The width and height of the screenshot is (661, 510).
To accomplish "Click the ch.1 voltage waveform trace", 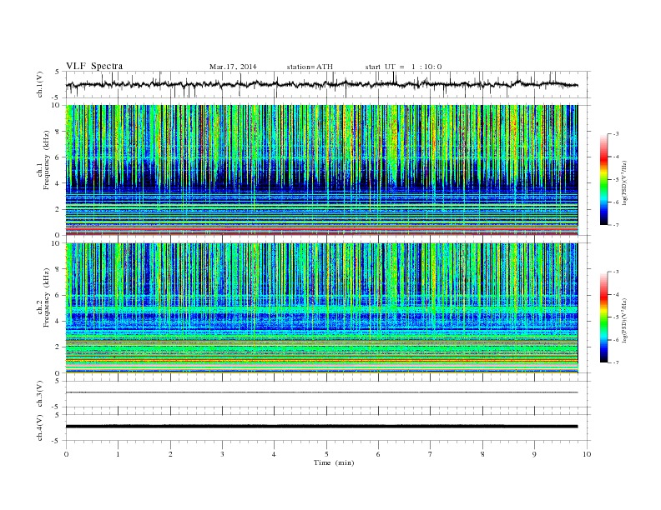I will click(321, 84).
